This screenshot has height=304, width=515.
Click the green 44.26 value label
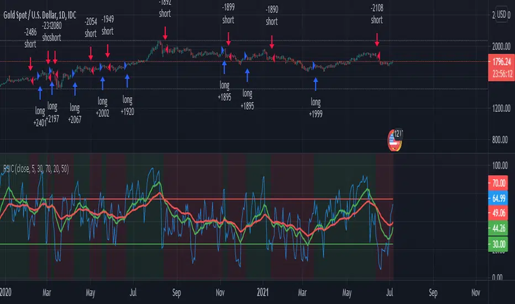pos(498,228)
